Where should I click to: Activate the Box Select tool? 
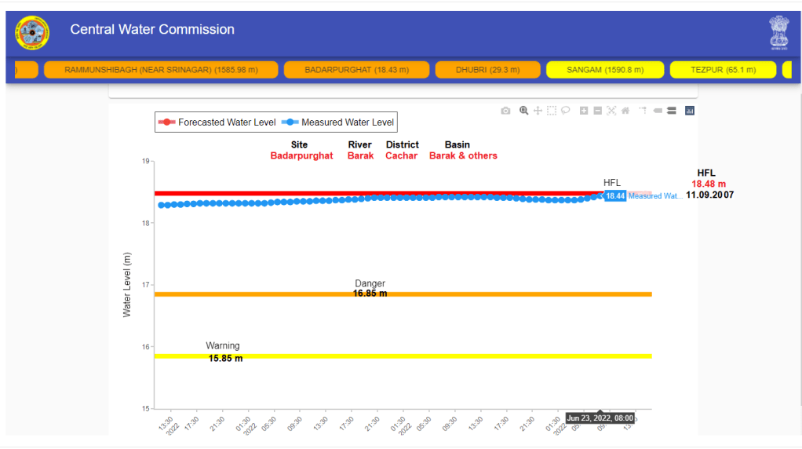(x=552, y=111)
